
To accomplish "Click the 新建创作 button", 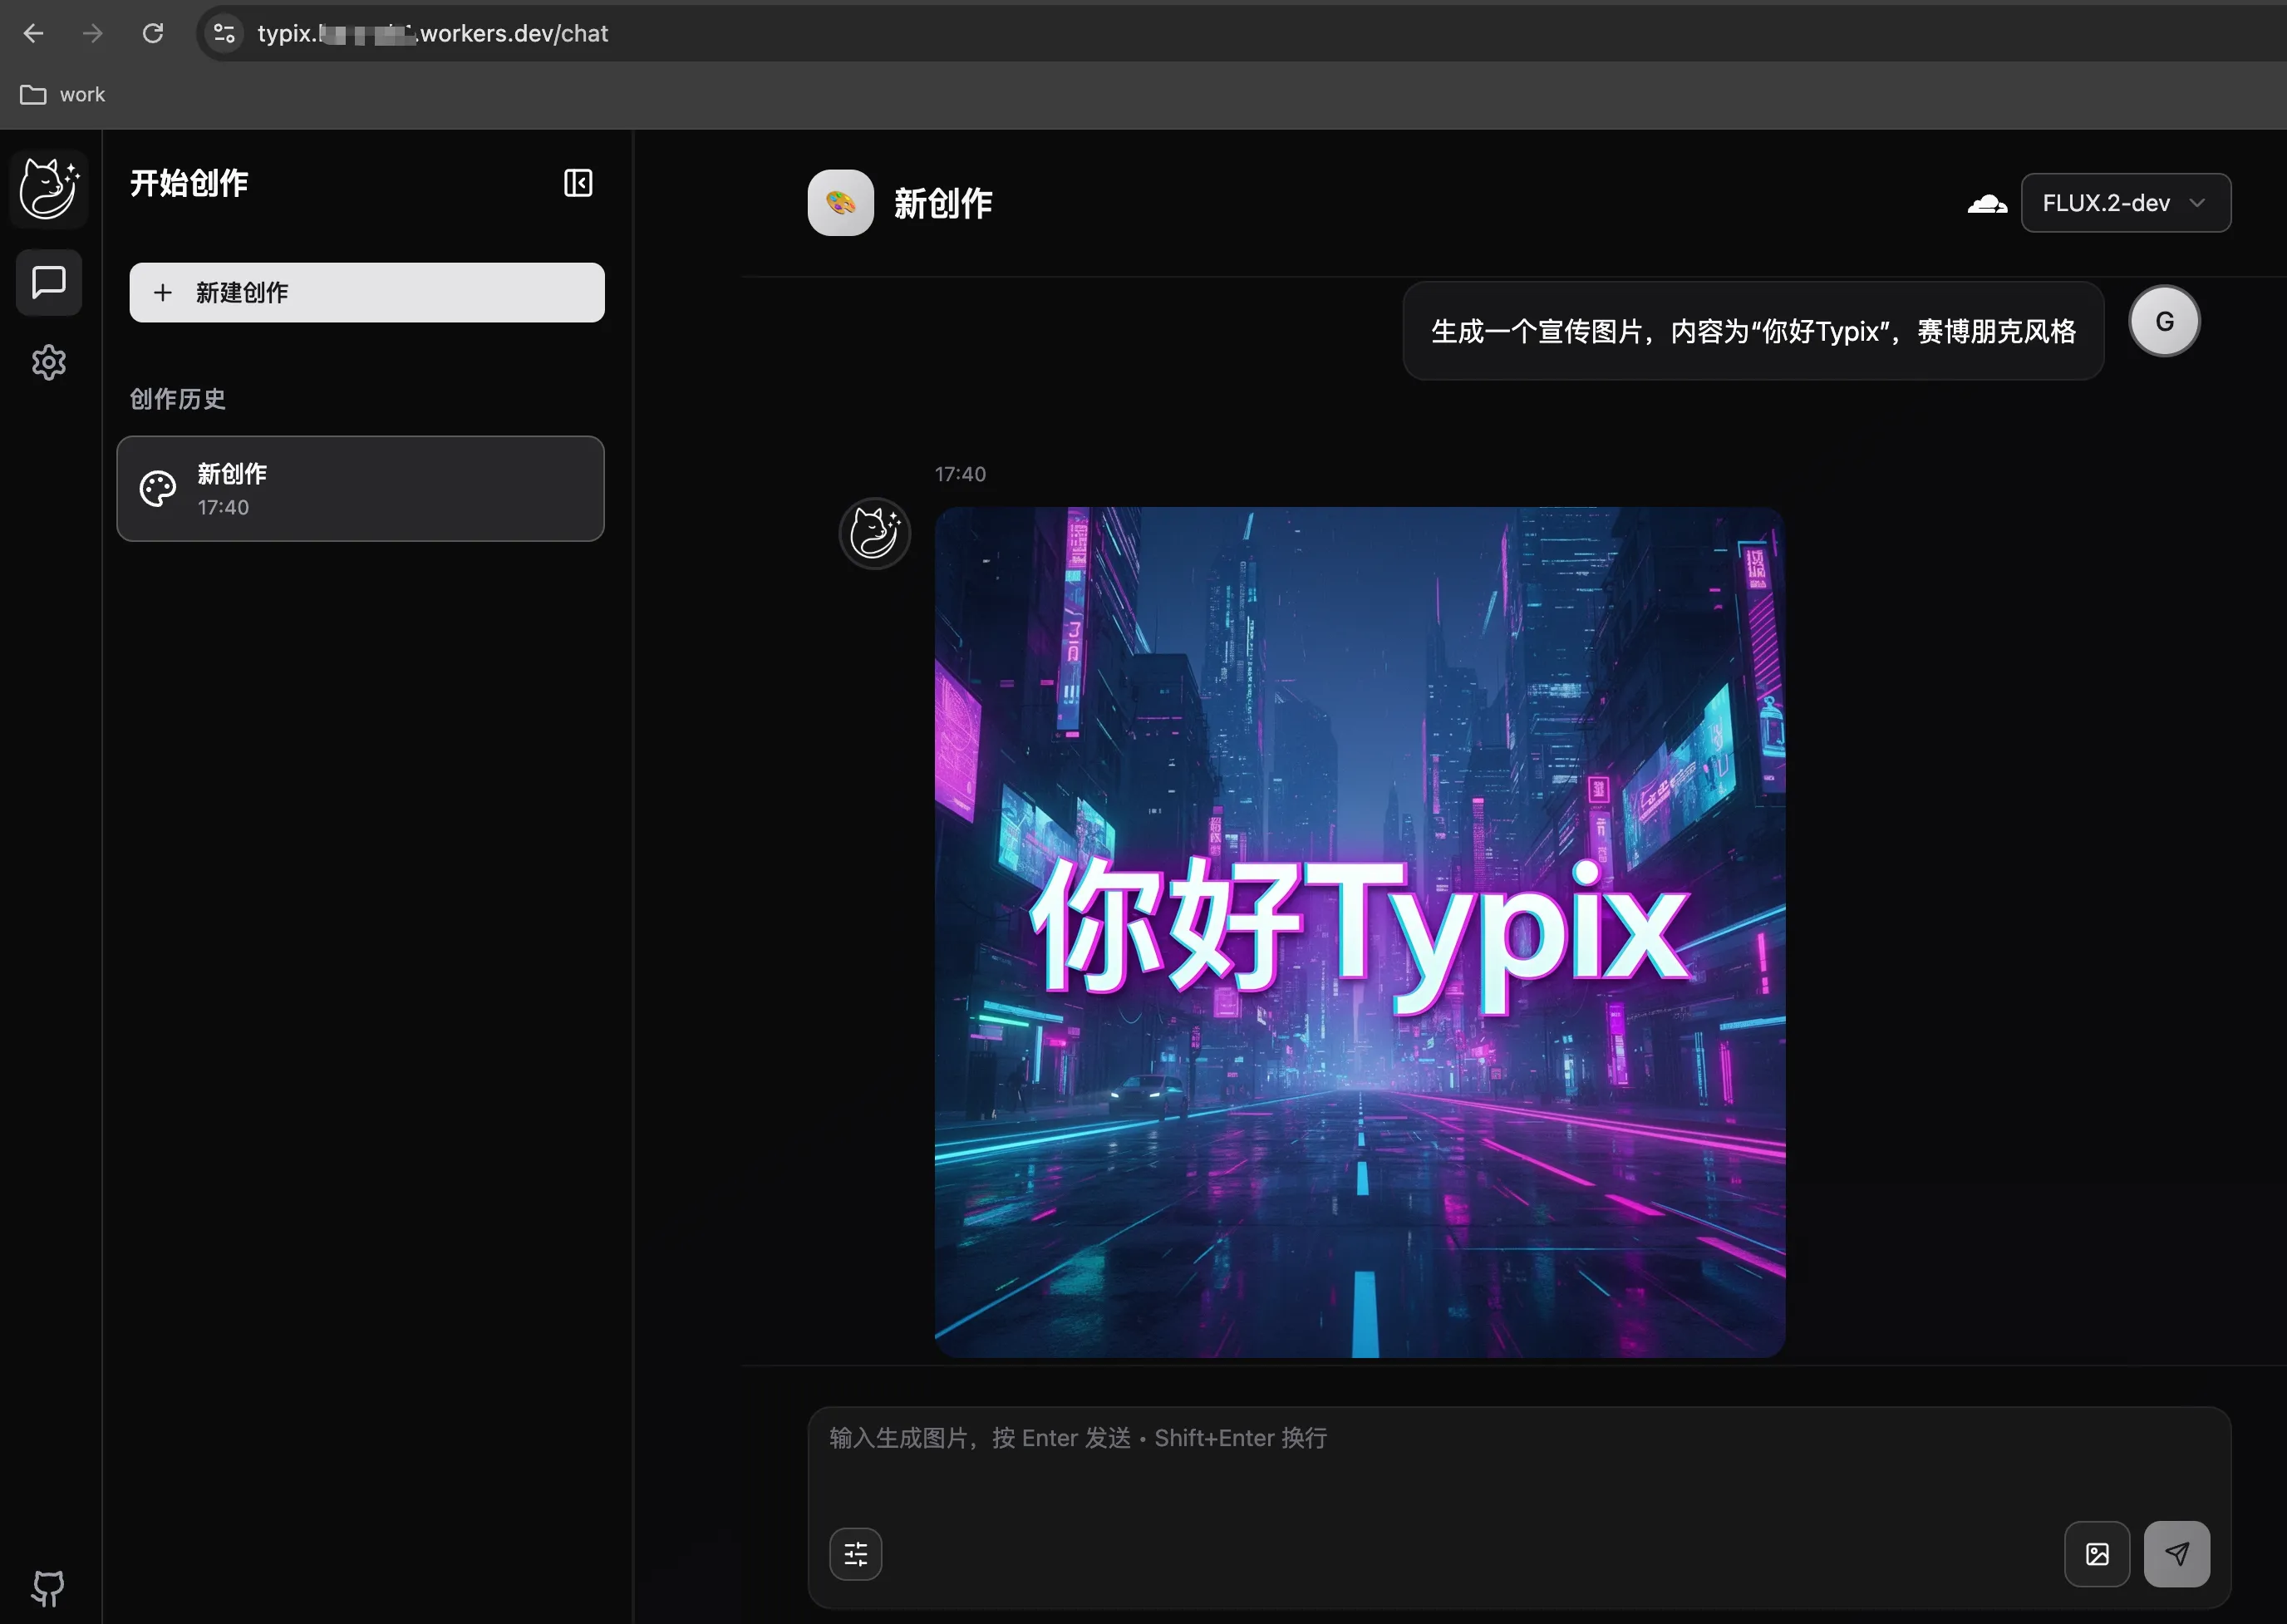I will click(366, 293).
